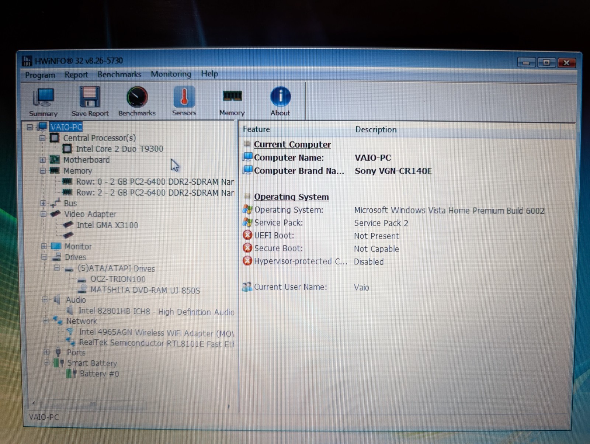Click the Intel 4965AGN WiFi adapter icon

[x=70, y=332]
